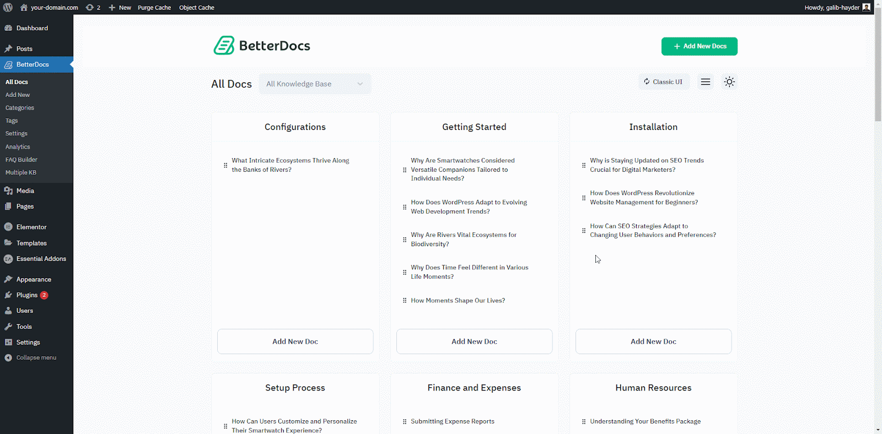Click drag handle beside How Moments Shape doc
This screenshot has height=434, width=882.
click(405, 301)
